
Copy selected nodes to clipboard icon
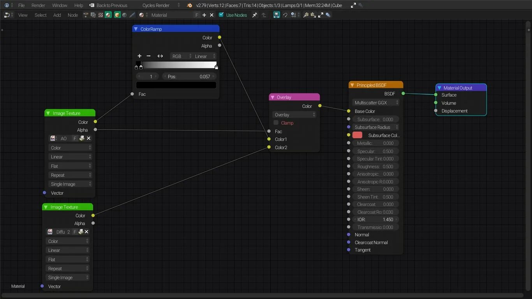[x=306, y=15]
